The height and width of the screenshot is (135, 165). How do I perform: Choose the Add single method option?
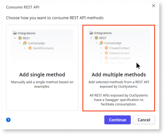(42, 68)
